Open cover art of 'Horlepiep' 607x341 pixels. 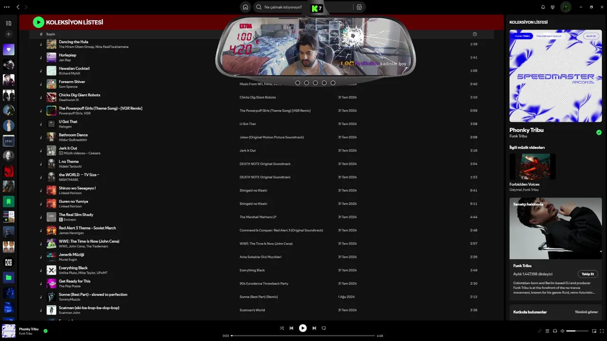[51, 57]
